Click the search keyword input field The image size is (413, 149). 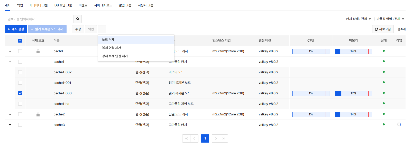click(39, 19)
